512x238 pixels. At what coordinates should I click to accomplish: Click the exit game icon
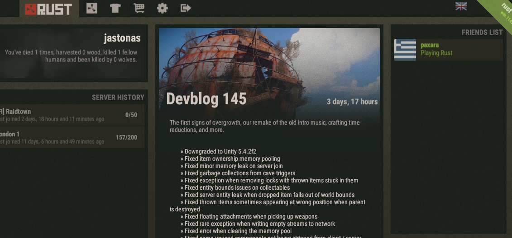(186, 8)
